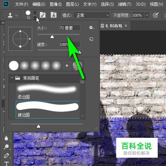Select the fourth recent soft round brush
Image resolution: width=166 pixels, height=166 pixels.
tap(45, 65)
